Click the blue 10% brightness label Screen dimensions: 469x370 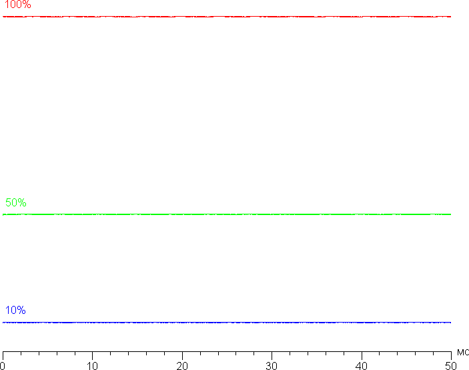pos(15,310)
